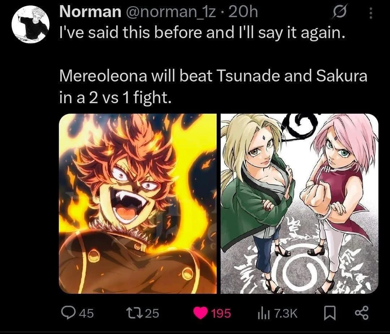390x334 pixels.
Task: Click the text "I've said this before"
Action: 131,33
